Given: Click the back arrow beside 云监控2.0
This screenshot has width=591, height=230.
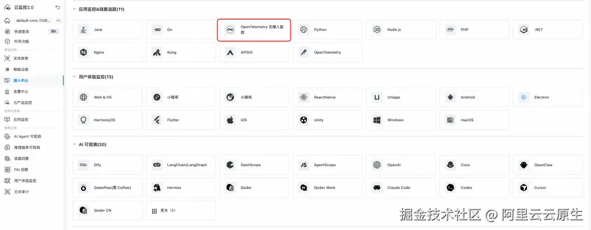Looking at the screenshot, I should pyautogui.click(x=57, y=7).
